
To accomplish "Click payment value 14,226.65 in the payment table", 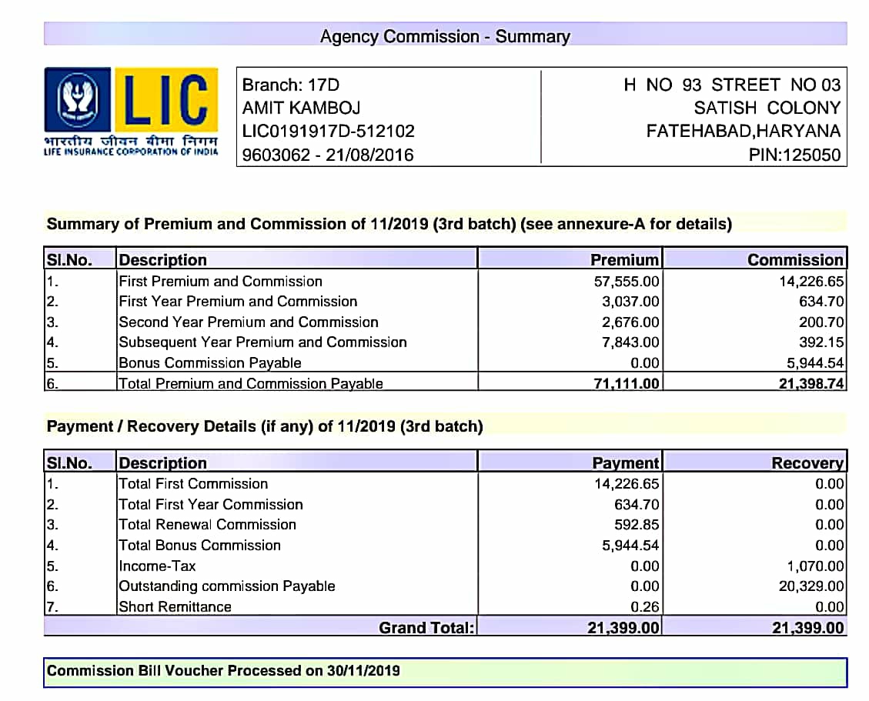I will coord(627,484).
